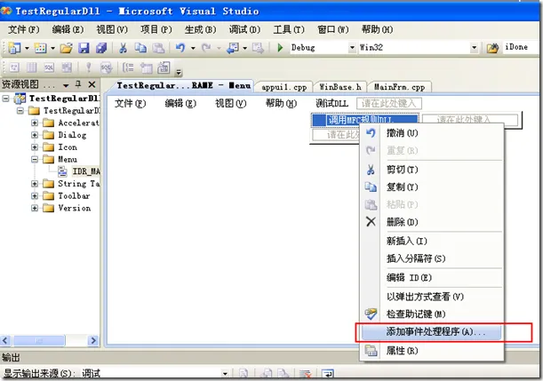Click the copy icon in the context menu

(371, 187)
